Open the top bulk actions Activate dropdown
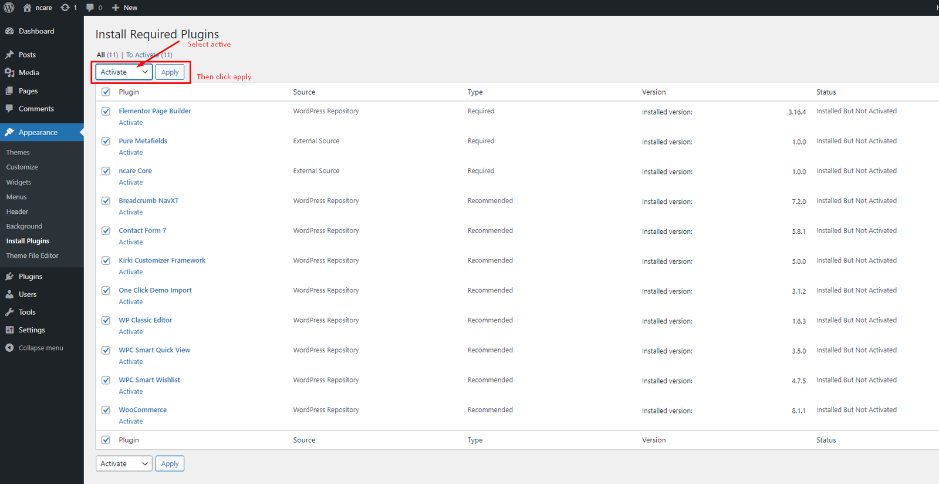 [x=124, y=72]
